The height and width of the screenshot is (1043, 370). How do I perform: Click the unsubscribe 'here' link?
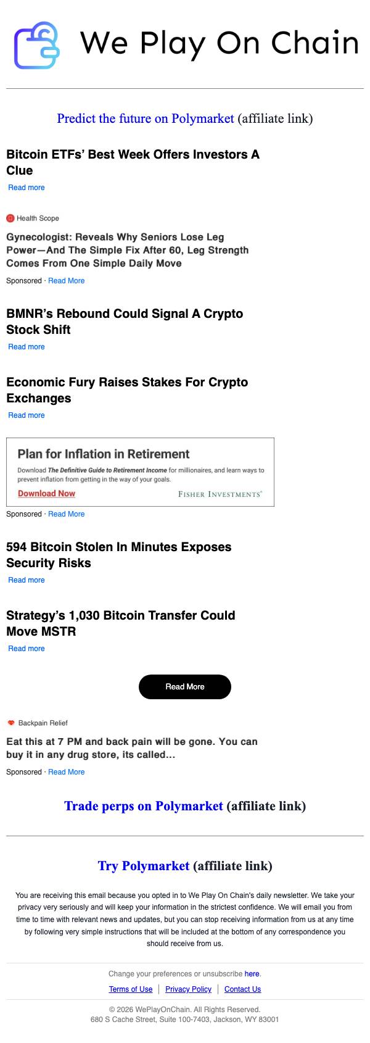click(252, 974)
